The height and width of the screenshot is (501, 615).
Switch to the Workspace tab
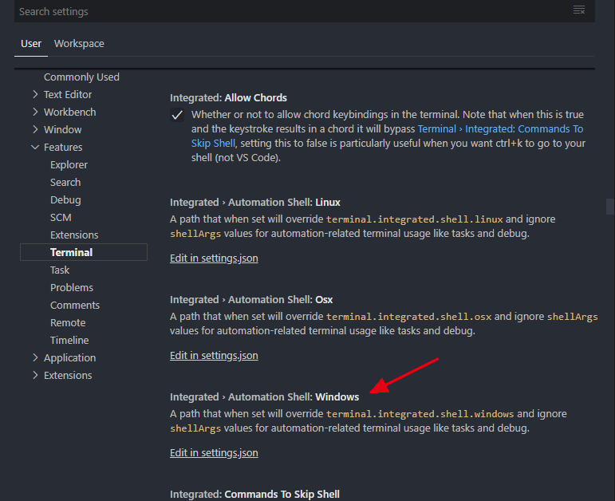point(79,44)
